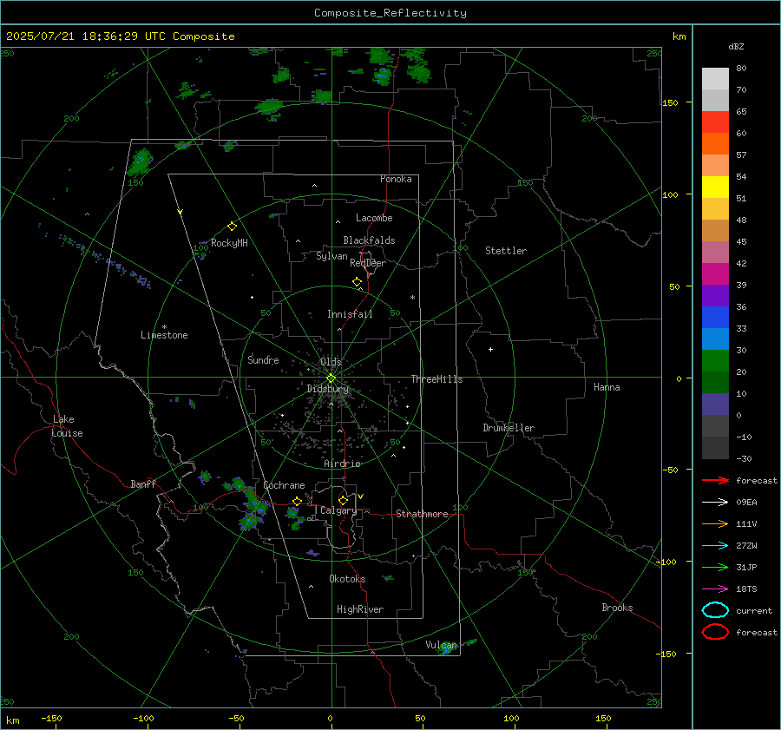Click the Hanna city label
Screen dimensions: 781x730
(x=607, y=387)
